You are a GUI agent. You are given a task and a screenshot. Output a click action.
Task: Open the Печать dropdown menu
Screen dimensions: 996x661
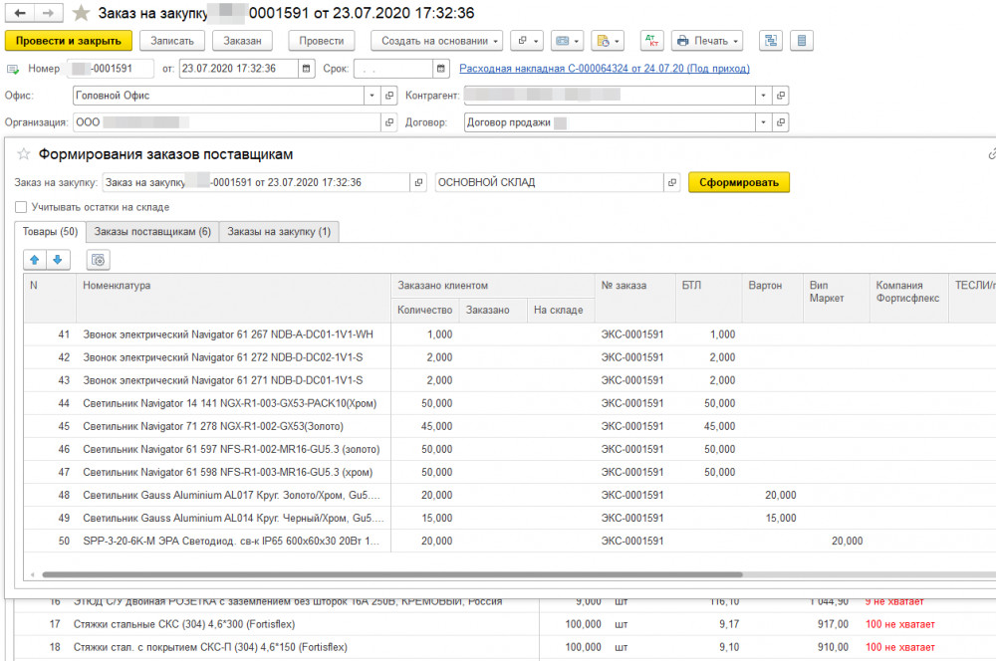706,41
